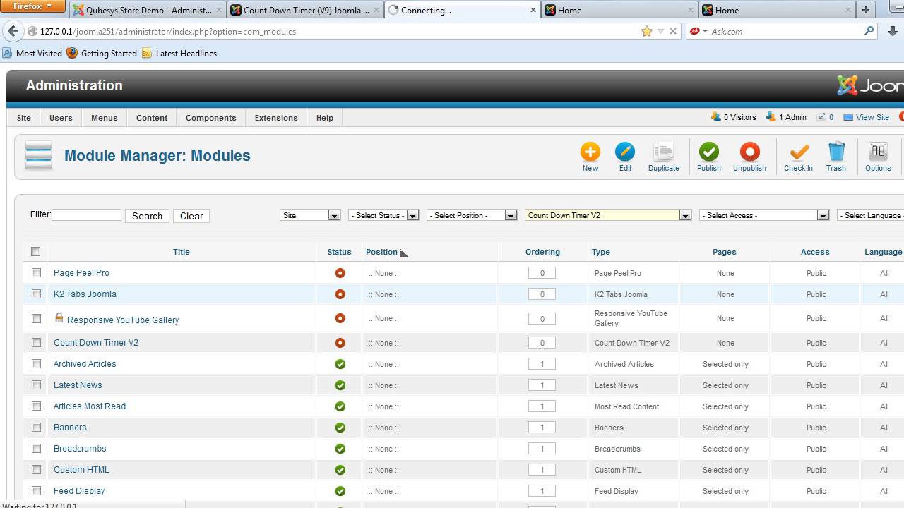This screenshot has height=508, width=904.
Task: Click into the Filter text field
Action: 87,215
